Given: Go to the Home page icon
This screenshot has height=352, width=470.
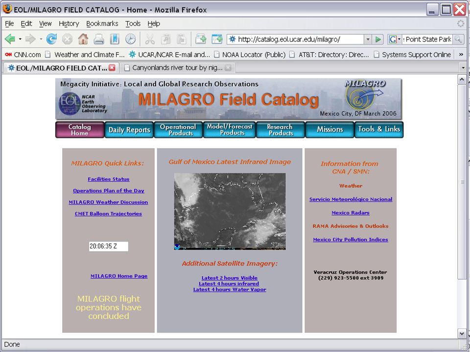Looking at the screenshot, I should tap(83, 39).
